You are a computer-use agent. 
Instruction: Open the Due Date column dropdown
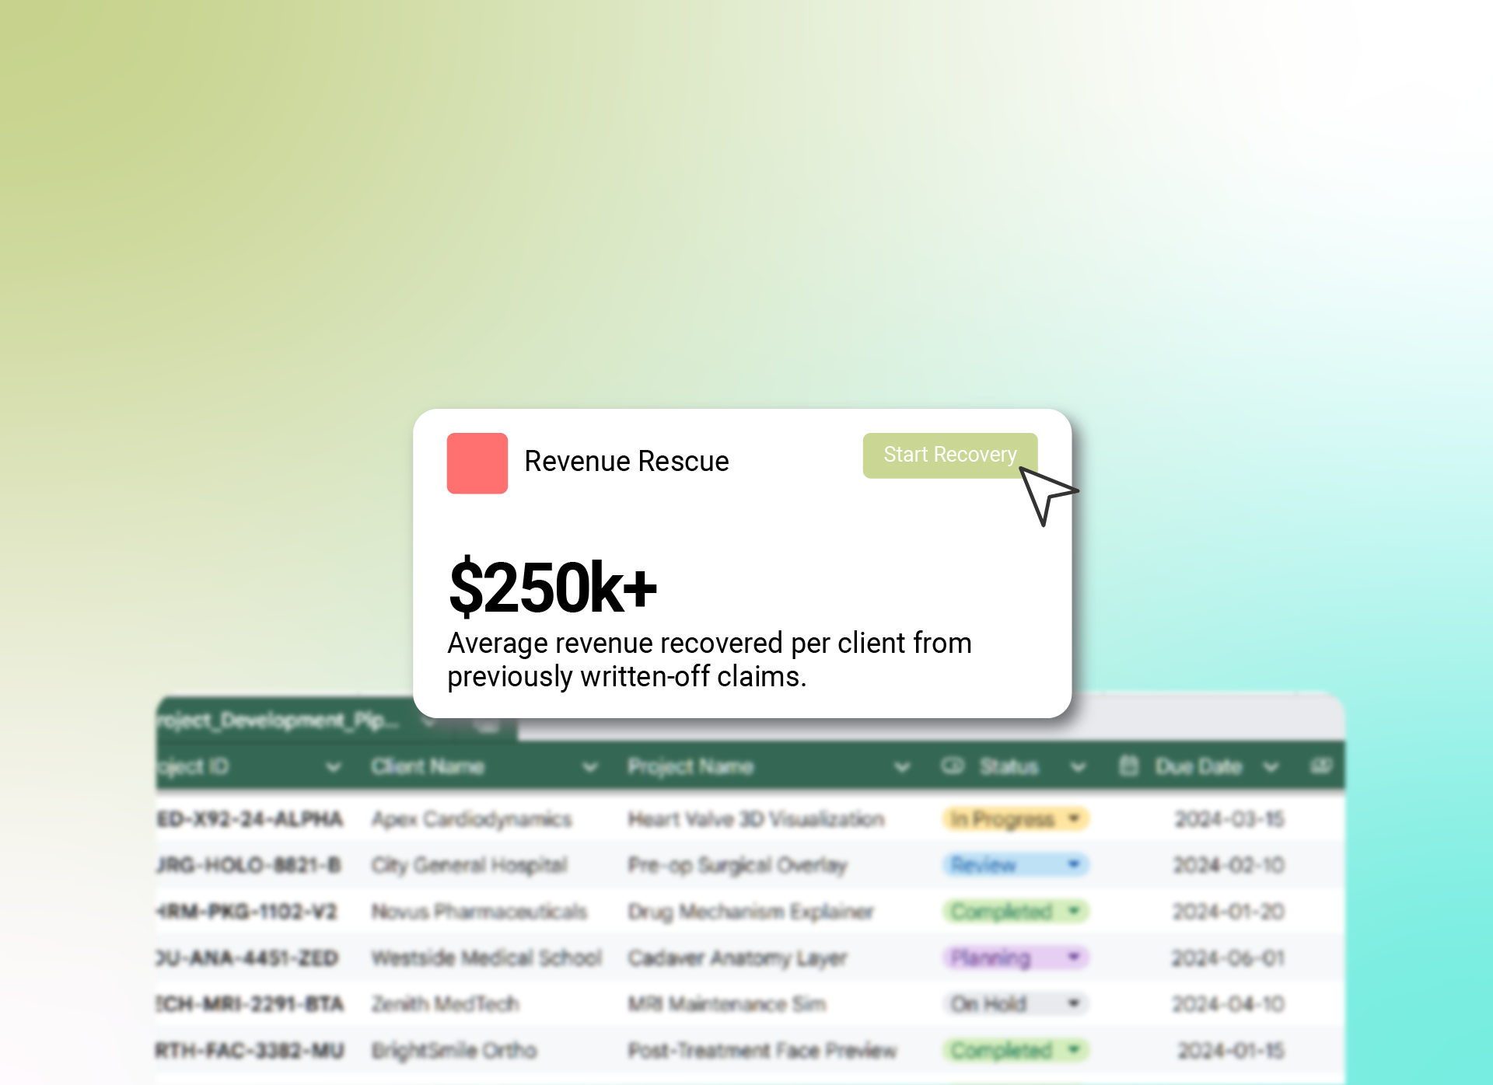1271,768
